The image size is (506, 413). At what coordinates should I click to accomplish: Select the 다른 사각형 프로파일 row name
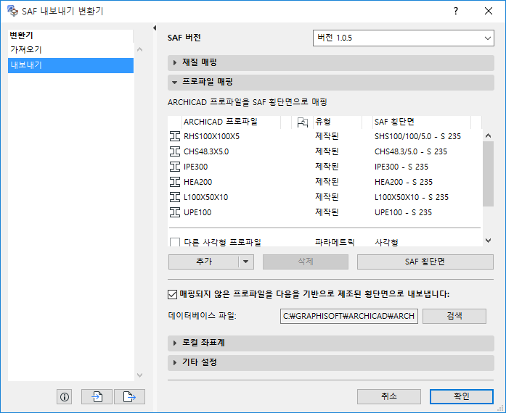(222, 242)
